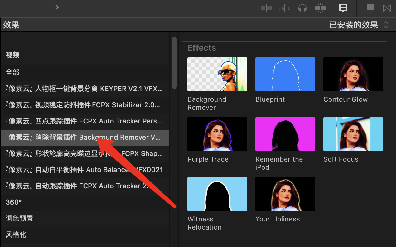Select the Contour Glow effect thumbnail
The image size is (396, 247).
[353, 74]
